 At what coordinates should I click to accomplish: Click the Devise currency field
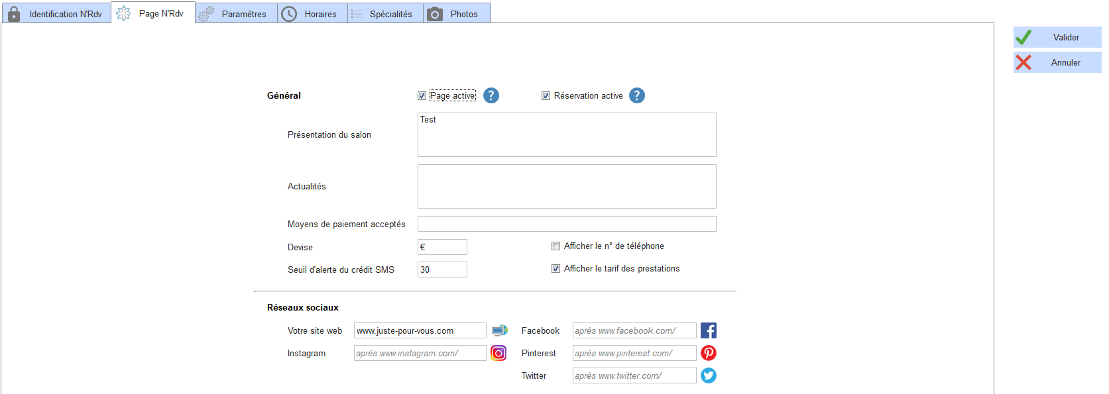442,247
